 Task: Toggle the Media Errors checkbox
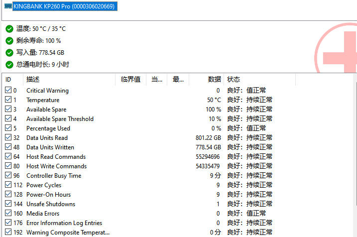click(x=8, y=213)
